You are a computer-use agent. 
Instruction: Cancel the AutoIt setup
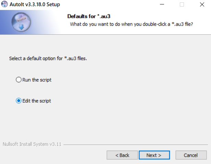click(191, 155)
